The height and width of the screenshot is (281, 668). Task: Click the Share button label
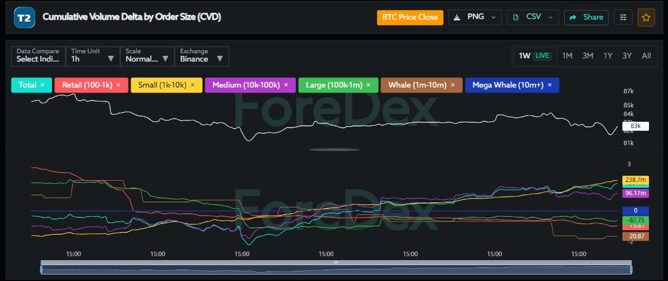click(593, 18)
